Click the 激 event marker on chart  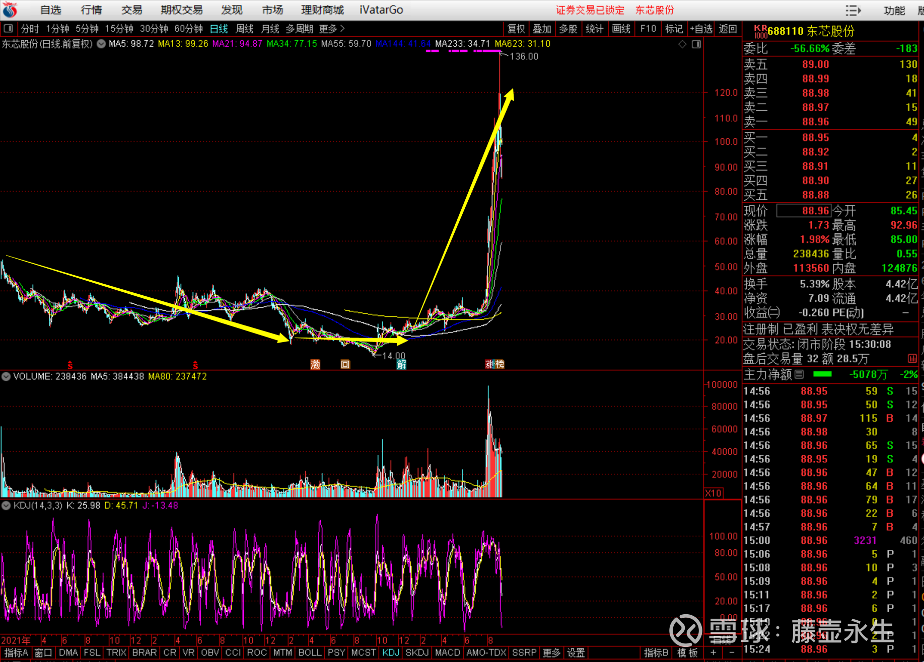[315, 364]
